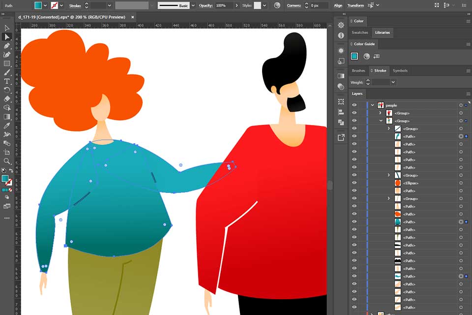Collapse the people layer group
The image size is (472, 315).
coord(373,105)
